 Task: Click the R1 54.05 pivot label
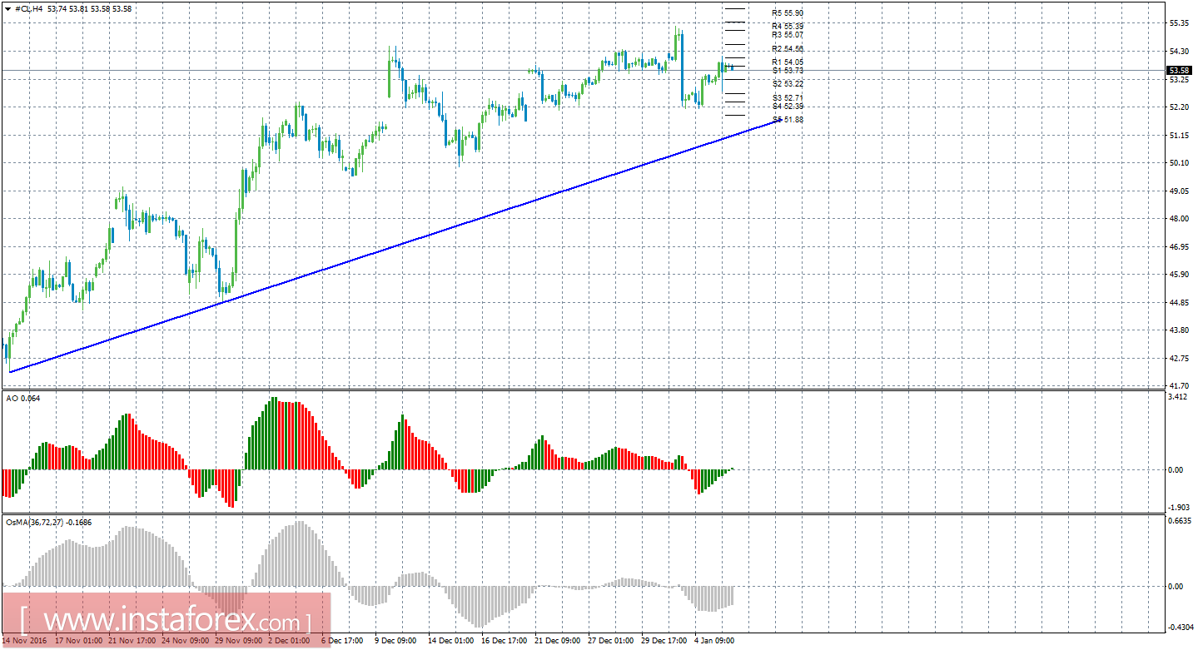click(x=788, y=62)
